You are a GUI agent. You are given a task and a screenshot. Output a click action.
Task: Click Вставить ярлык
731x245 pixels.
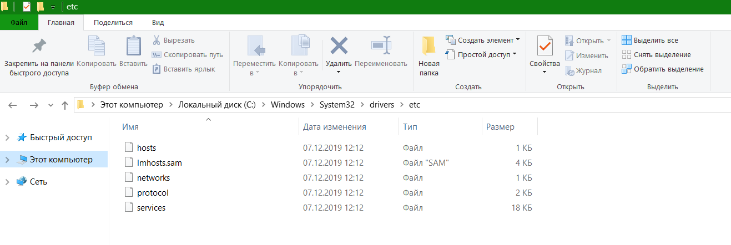click(183, 69)
